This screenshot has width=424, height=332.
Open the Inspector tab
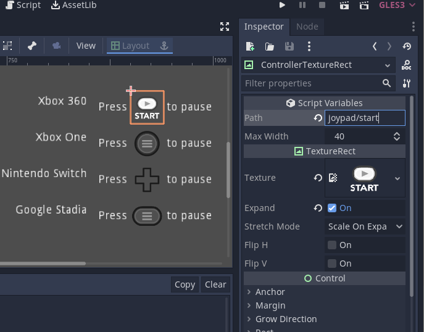(264, 27)
